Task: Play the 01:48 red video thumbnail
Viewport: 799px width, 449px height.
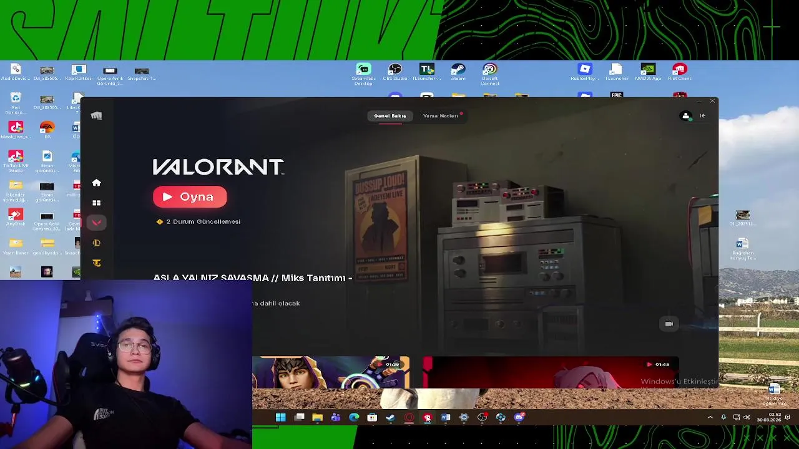Action: click(549, 372)
